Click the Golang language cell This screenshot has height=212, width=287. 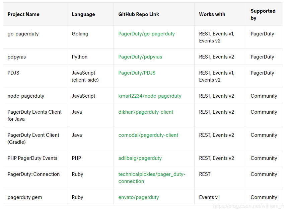(90, 37)
